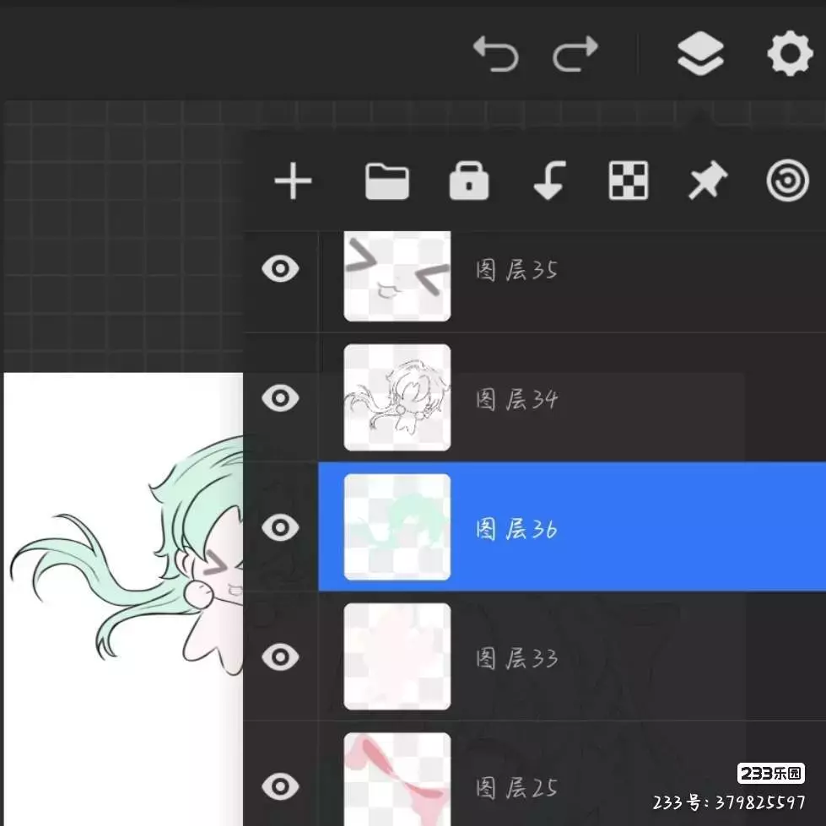Pin the layers panel

click(x=707, y=181)
